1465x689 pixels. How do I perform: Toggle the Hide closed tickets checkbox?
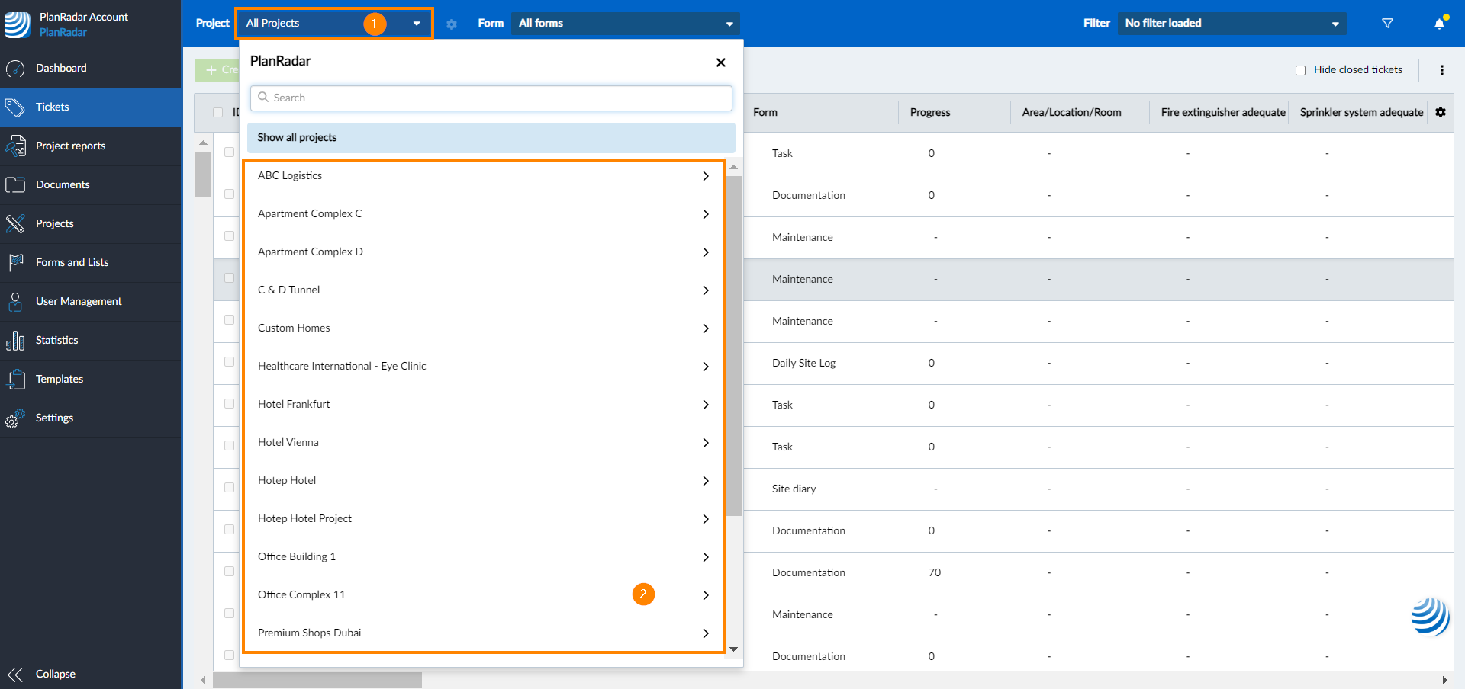pyautogui.click(x=1300, y=70)
